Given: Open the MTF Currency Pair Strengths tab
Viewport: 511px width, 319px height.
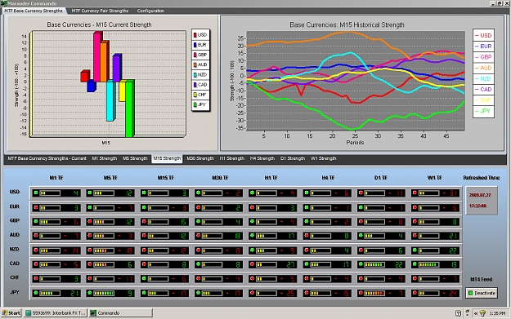Looking at the screenshot, I should click(100, 11).
